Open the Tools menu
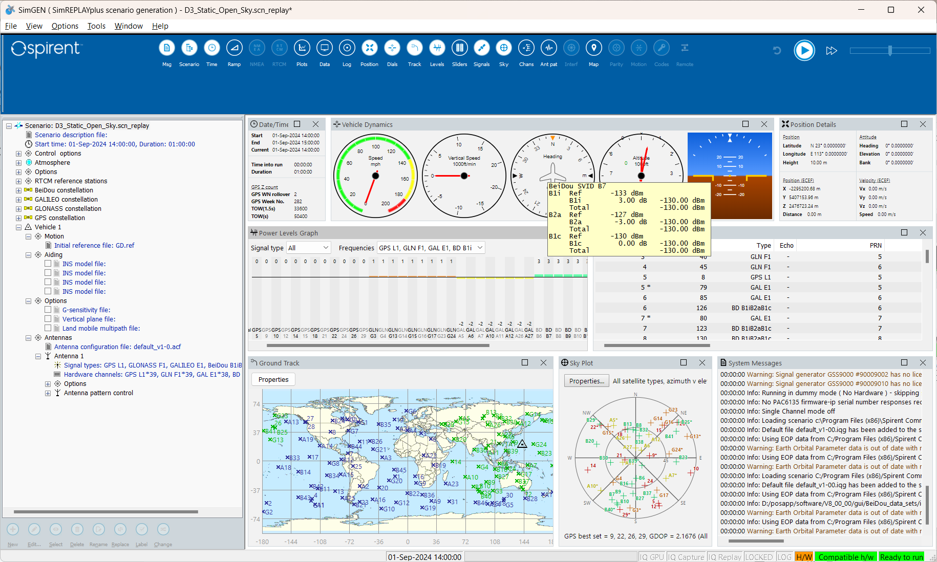This screenshot has height=562, width=937. pos(96,26)
